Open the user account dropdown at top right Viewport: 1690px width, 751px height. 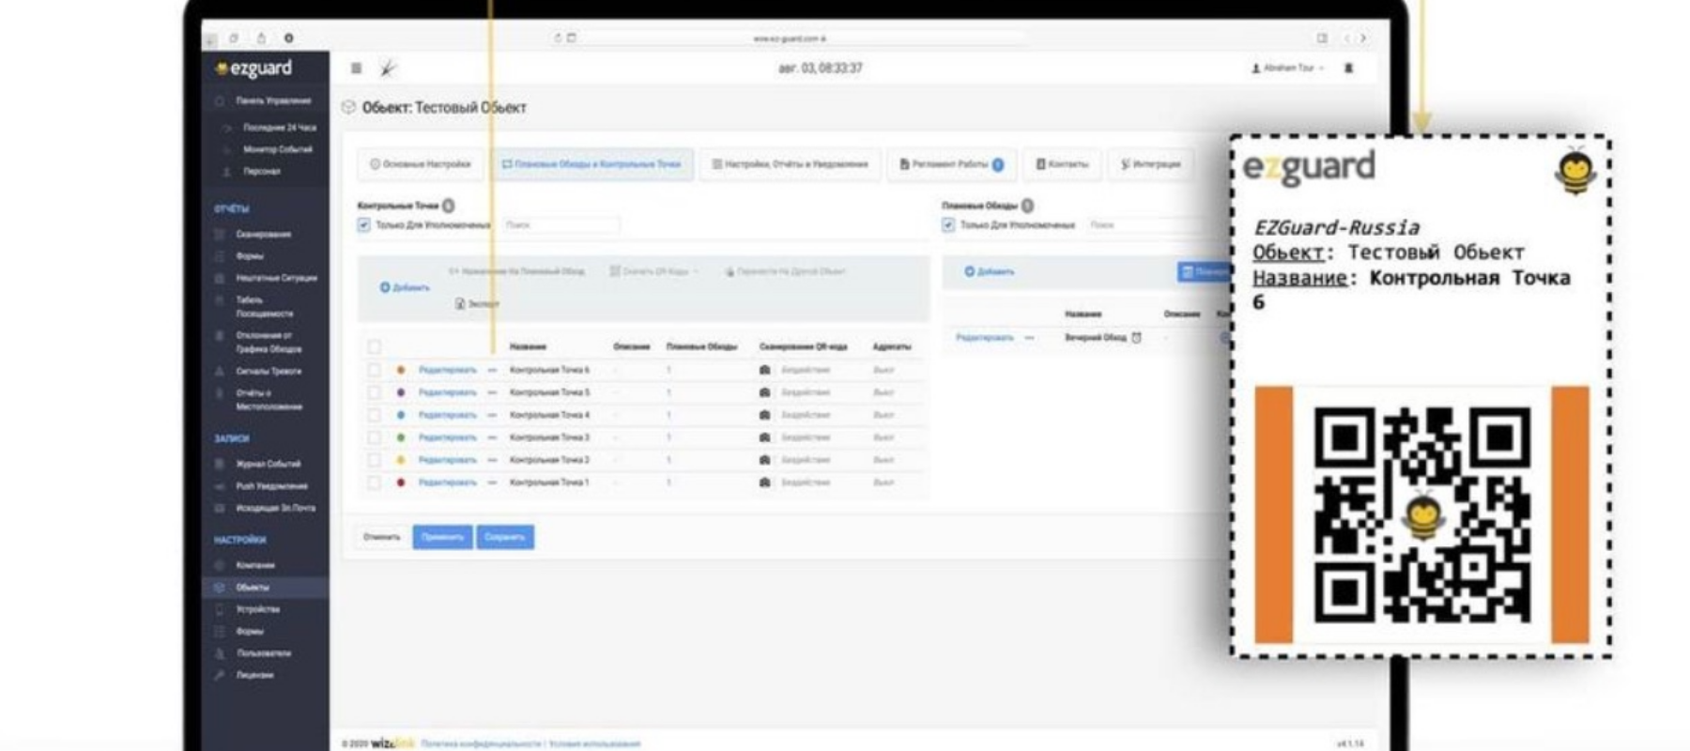(x=1288, y=69)
